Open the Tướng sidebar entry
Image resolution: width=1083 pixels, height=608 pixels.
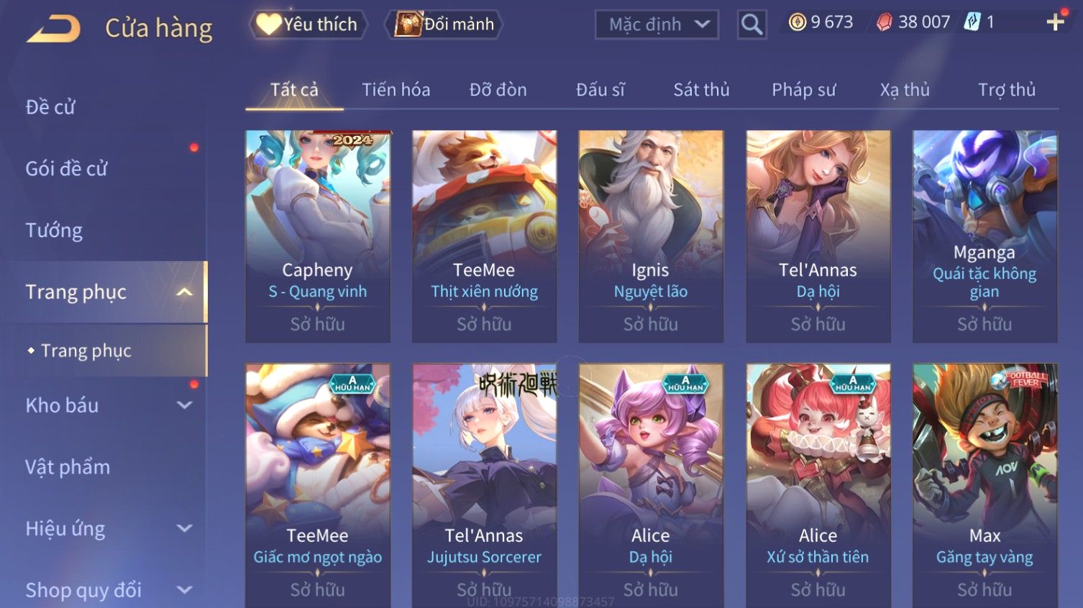pos(54,231)
